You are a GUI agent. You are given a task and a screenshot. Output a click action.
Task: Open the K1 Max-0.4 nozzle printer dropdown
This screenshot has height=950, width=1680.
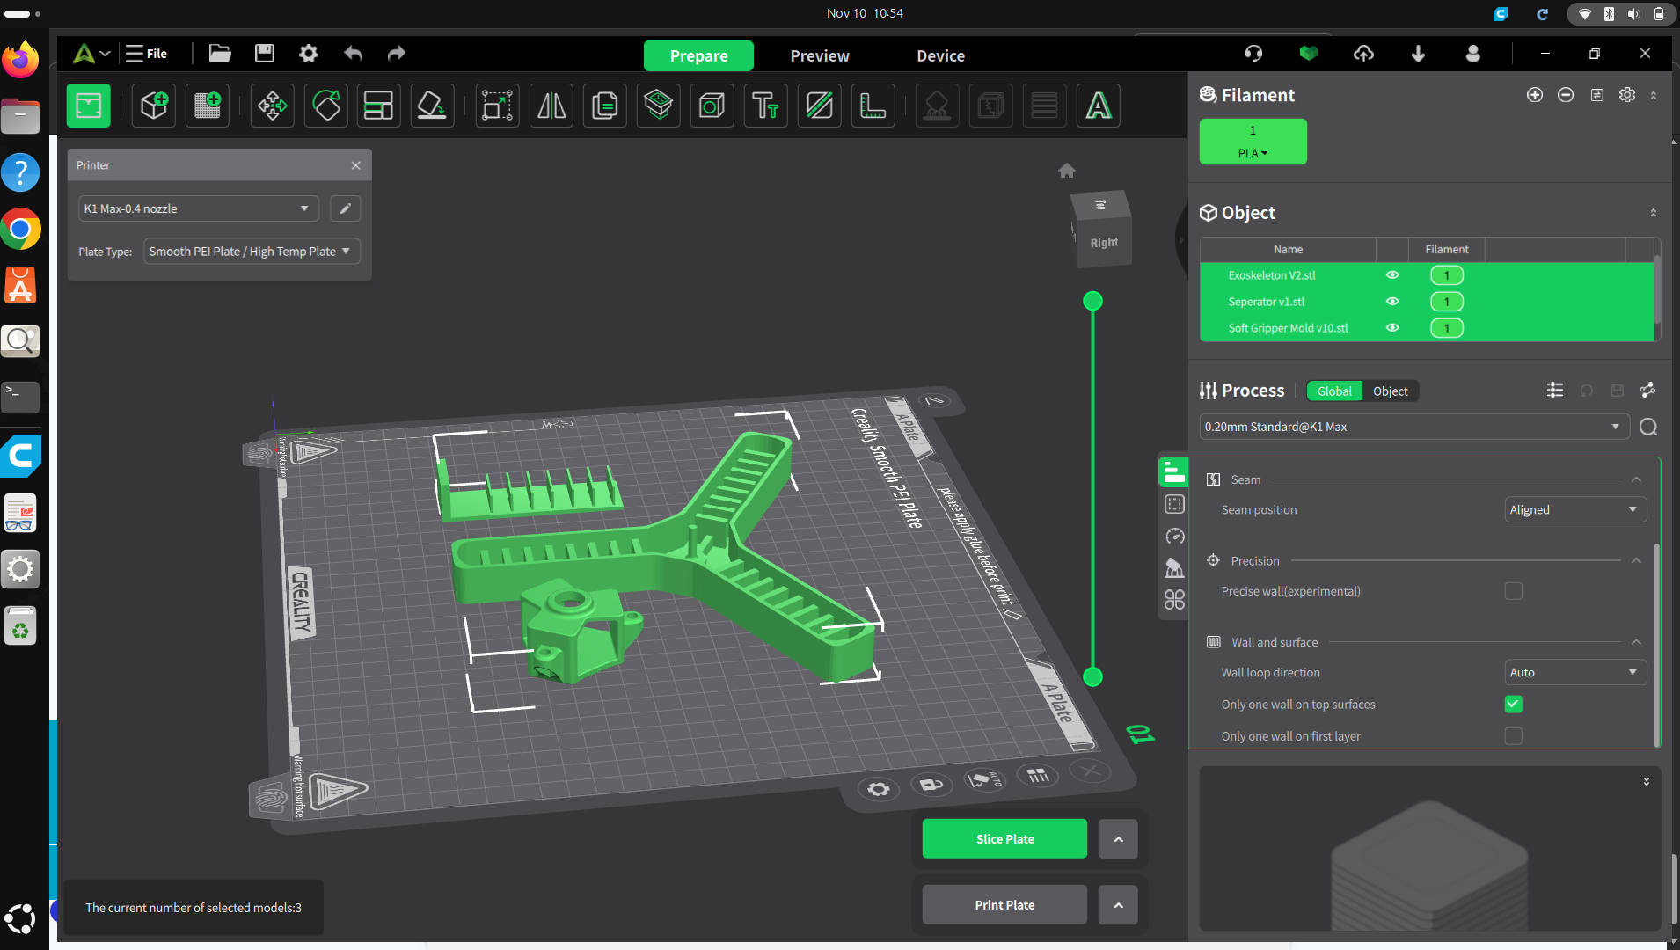point(197,208)
